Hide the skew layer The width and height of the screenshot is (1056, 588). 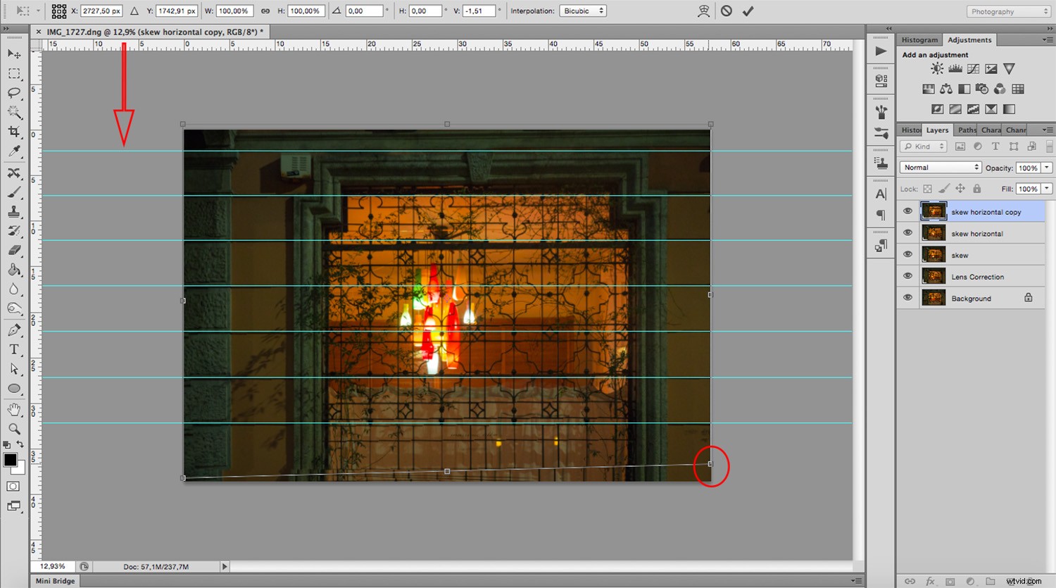click(x=907, y=254)
